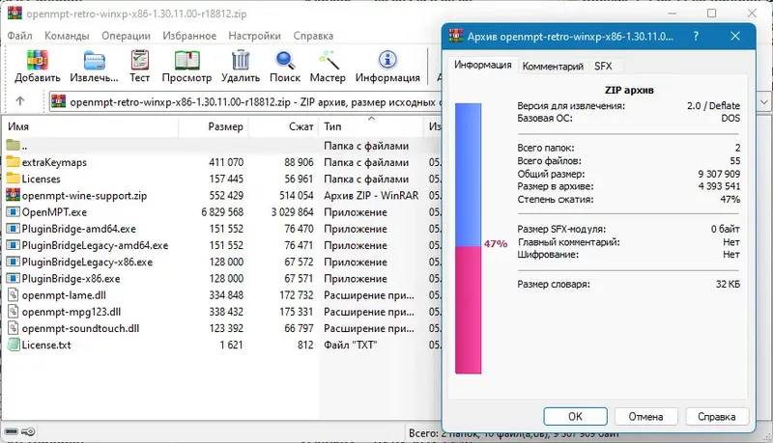Image resolution: width=773 pixels, height=443 pixels.
Task: Select the extraKeymaps folder icon
Action: click(x=13, y=162)
